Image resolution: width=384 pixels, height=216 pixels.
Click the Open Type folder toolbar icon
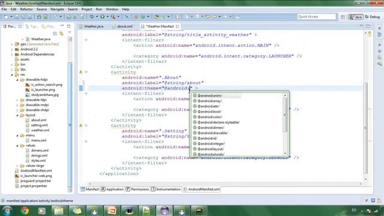(156, 17)
